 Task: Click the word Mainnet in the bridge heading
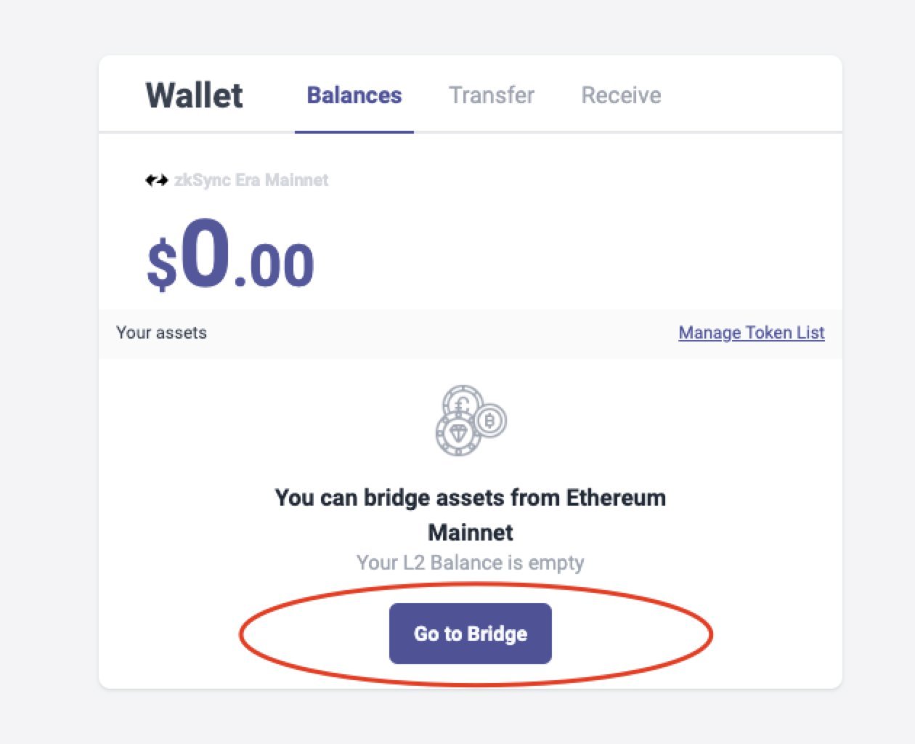point(470,533)
